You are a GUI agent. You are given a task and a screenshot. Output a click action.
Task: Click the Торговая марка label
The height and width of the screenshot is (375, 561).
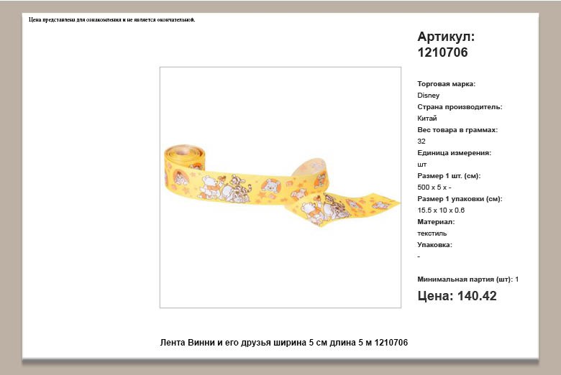446,84
